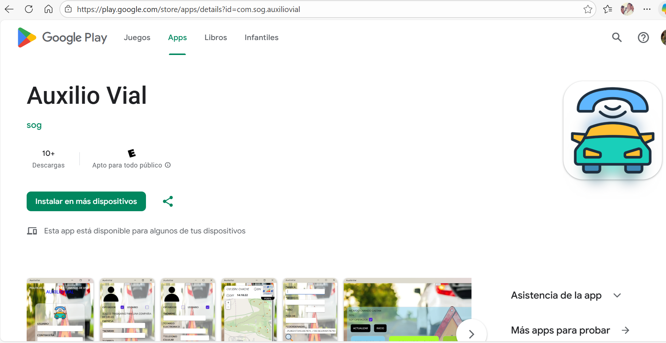
Task: Click the browser back arrow
Action: pyautogui.click(x=9, y=9)
